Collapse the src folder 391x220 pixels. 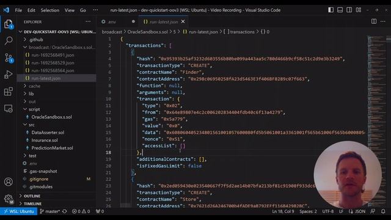[57, 125]
